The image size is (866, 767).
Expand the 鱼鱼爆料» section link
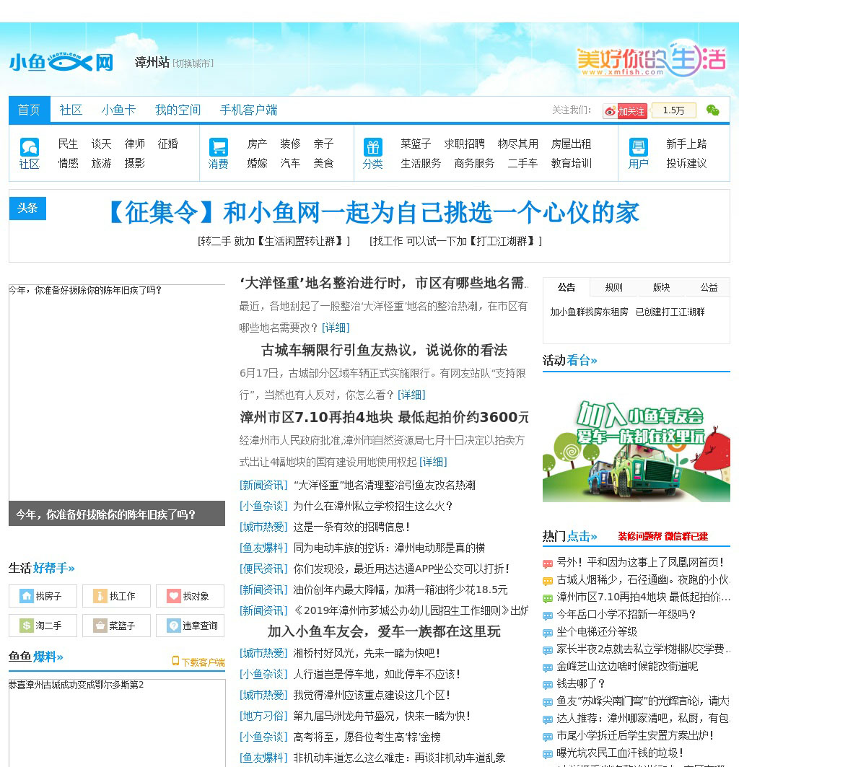coord(36,657)
